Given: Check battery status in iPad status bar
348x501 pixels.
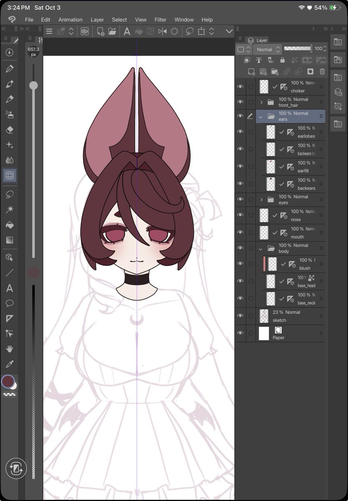Looking at the screenshot, I should pos(328,8).
